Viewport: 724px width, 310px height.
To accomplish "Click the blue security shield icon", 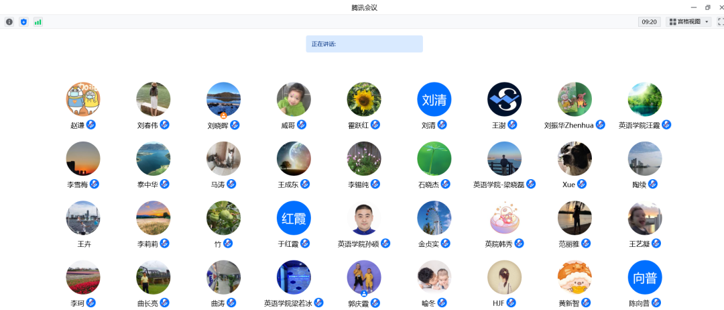I will (24, 21).
